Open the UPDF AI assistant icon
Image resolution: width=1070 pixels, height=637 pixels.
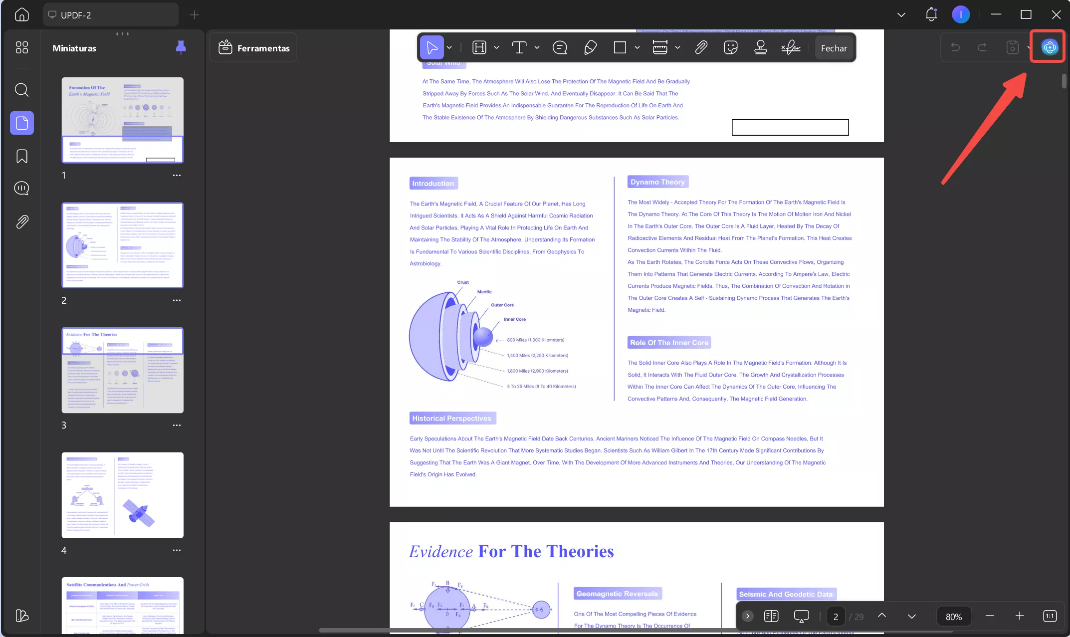pos(1049,47)
